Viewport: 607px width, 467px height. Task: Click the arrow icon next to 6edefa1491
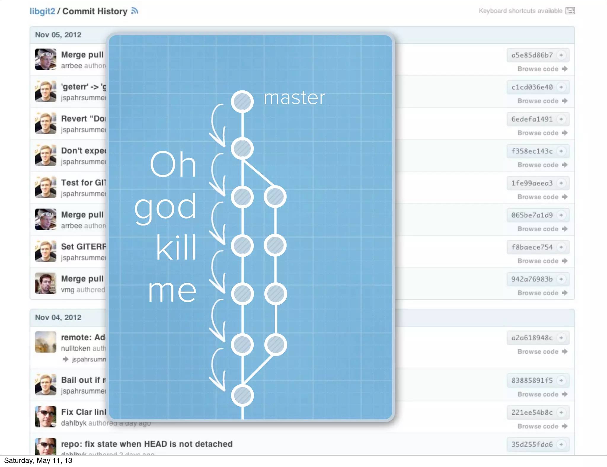[x=561, y=119]
